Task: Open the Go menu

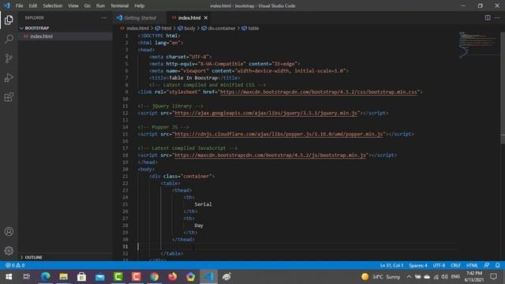Action: click(88, 6)
